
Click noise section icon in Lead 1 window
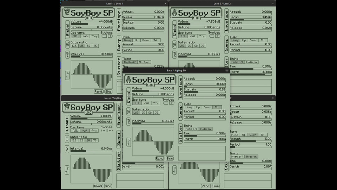(67, 55)
